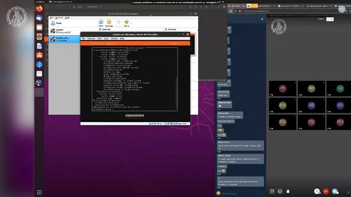Start screen sharing in the meeting
The height and width of the screenshot is (197, 351).
pyautogui.click(x=280, y=191)
